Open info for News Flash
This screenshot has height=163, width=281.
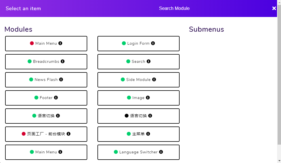[61, 80]
